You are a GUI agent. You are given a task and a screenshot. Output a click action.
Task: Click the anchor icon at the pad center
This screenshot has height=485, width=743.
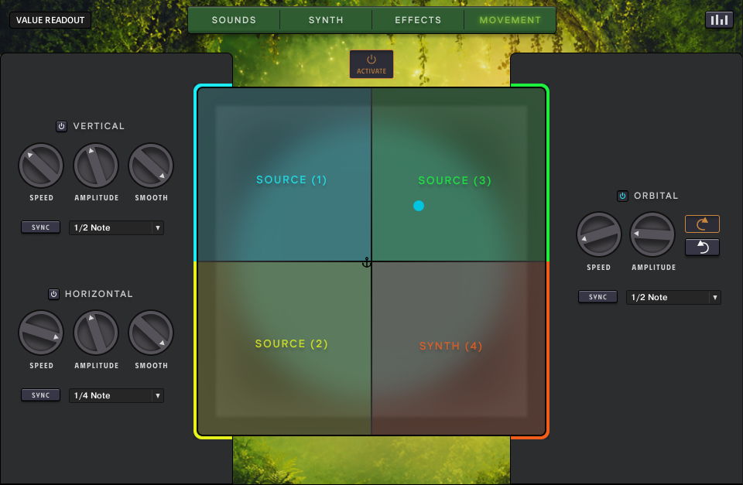(x=366, y=262)
